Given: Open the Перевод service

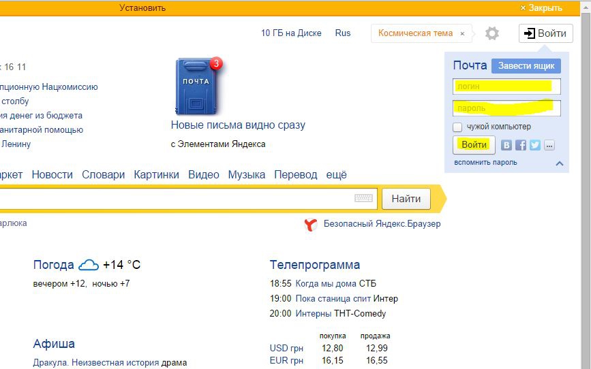Looking at the screenshot, I should 296,175.
